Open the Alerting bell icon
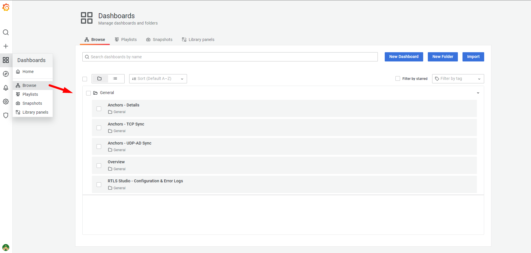Viewport: 531px width, 253px height. point(6,88)
